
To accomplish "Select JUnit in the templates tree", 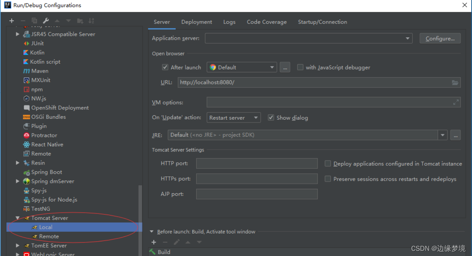I will (37, 43).
